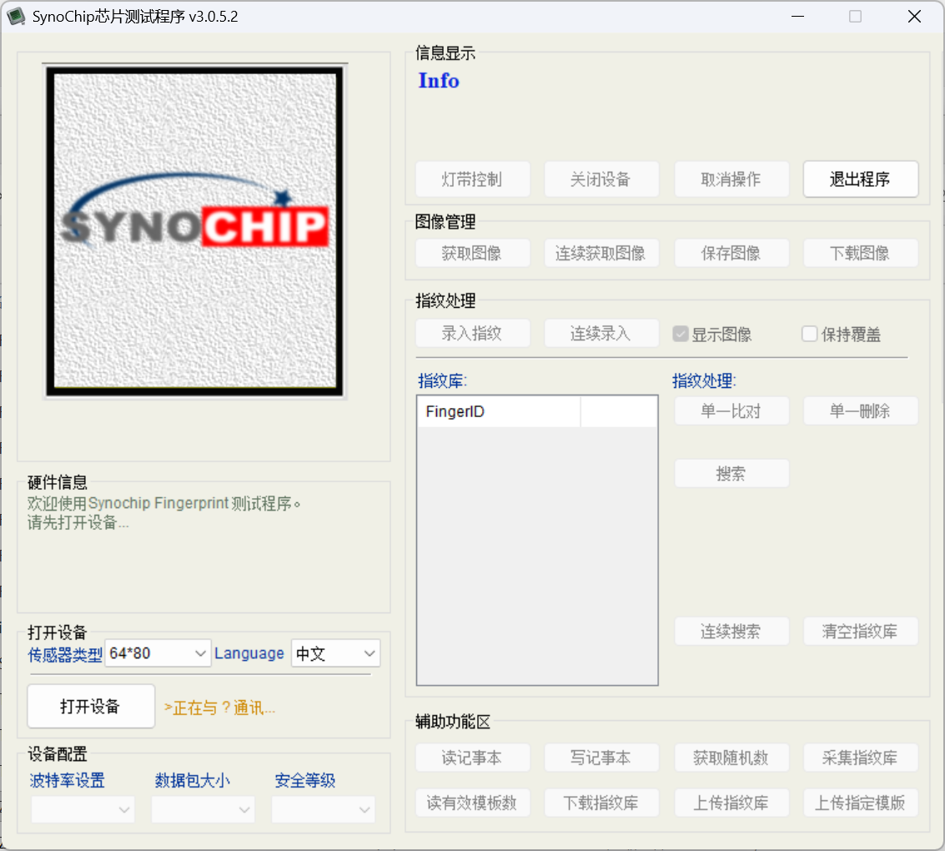Click the 安全等级 label
This screenshot has height=851, width=945.
305,780
